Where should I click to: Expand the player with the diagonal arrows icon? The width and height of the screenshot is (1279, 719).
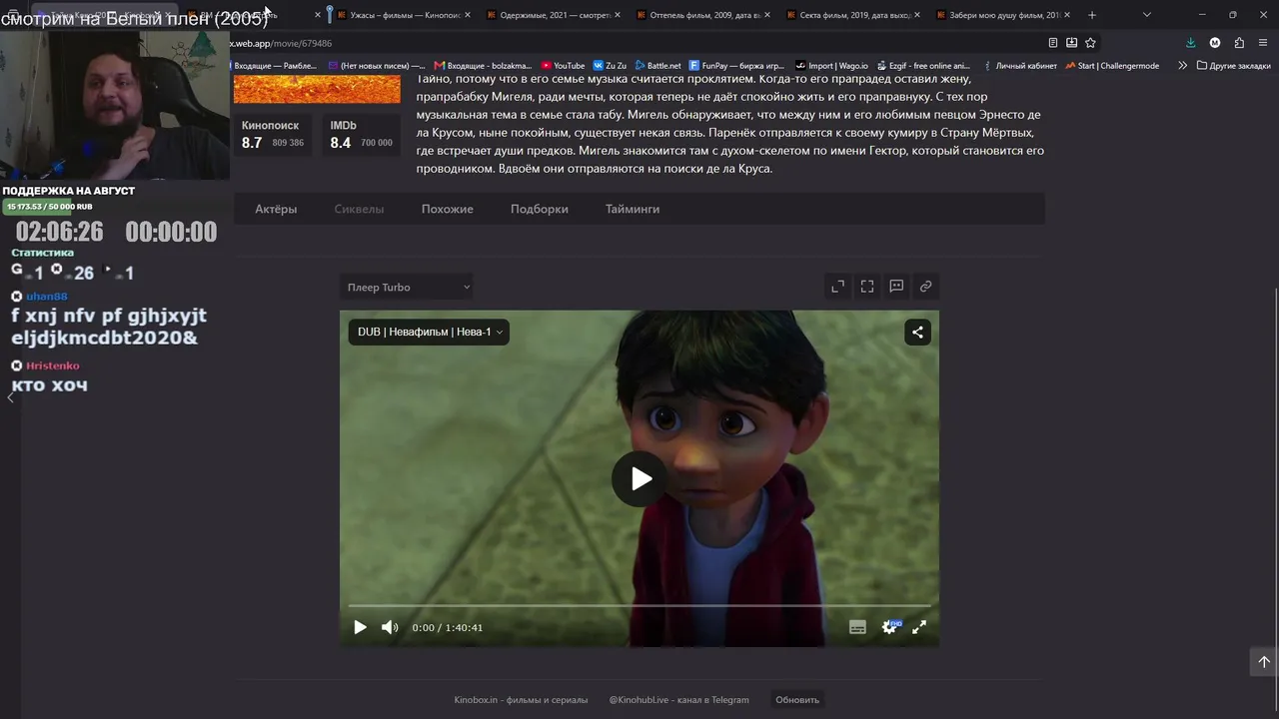pyautogui.click(x=837, y=287)
